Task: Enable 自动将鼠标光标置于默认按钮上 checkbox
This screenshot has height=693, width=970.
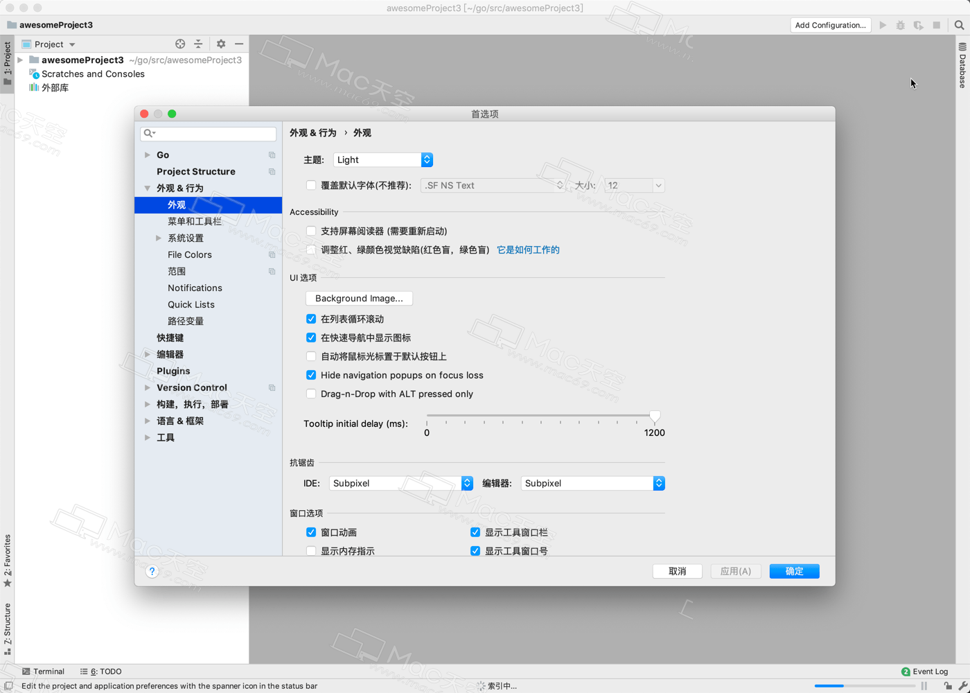Action: (311, 356)
